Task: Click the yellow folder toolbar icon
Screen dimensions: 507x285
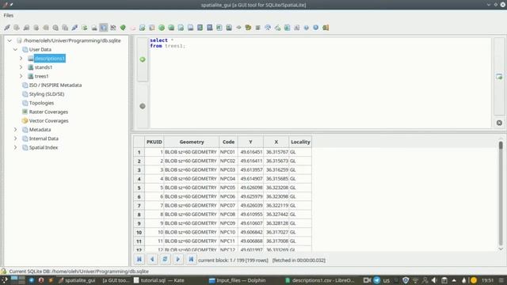Action: 248,28
